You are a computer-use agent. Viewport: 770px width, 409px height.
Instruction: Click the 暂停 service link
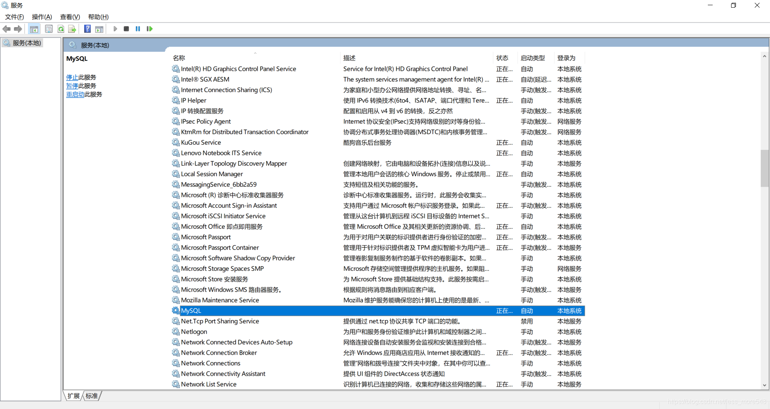click(72, 86)
